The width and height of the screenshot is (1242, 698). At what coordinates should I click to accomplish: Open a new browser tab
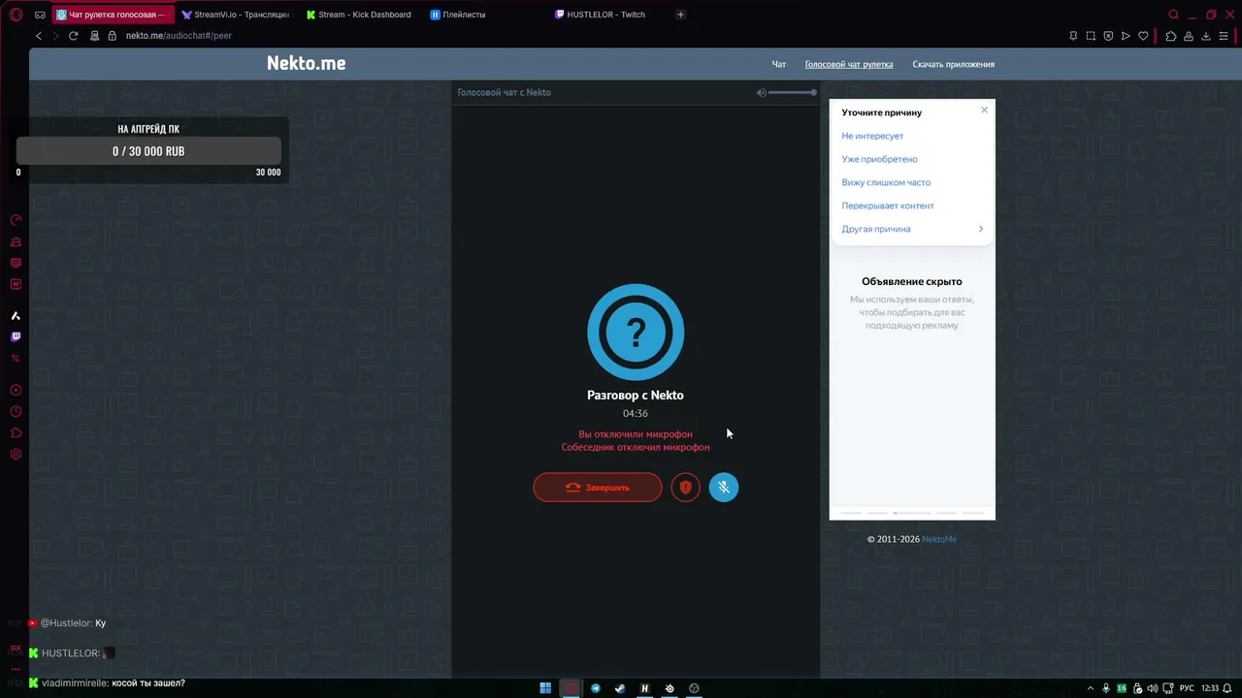tap(680, 15)
